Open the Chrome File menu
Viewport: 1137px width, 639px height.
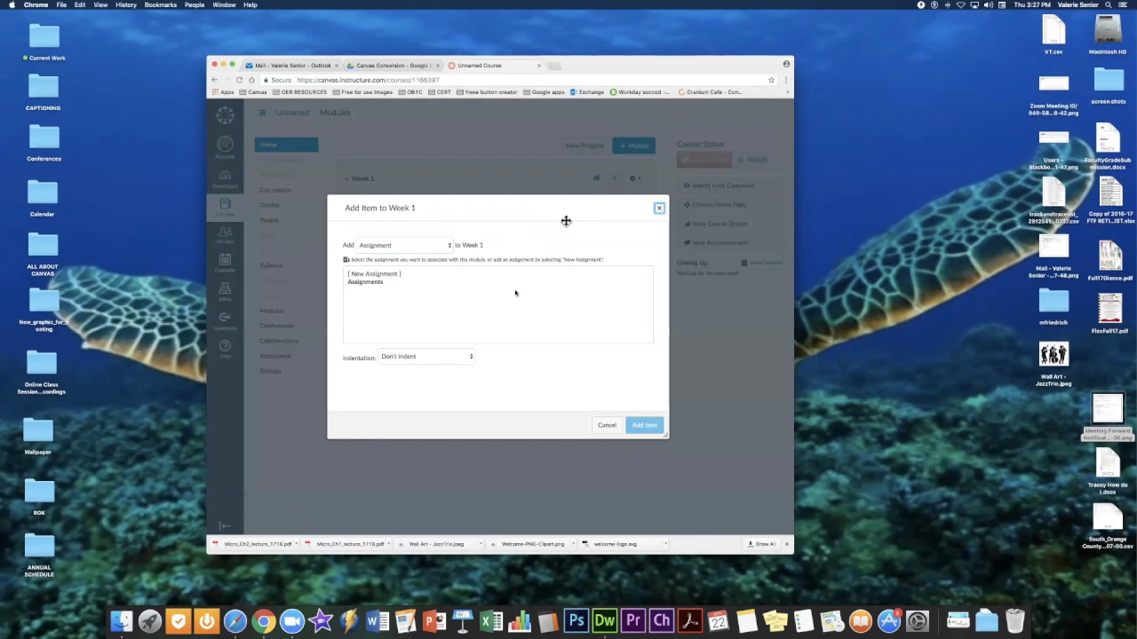point(61,5)
